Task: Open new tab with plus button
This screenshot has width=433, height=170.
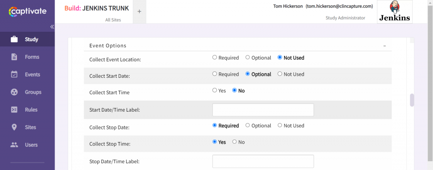Action: pos(139,11)
